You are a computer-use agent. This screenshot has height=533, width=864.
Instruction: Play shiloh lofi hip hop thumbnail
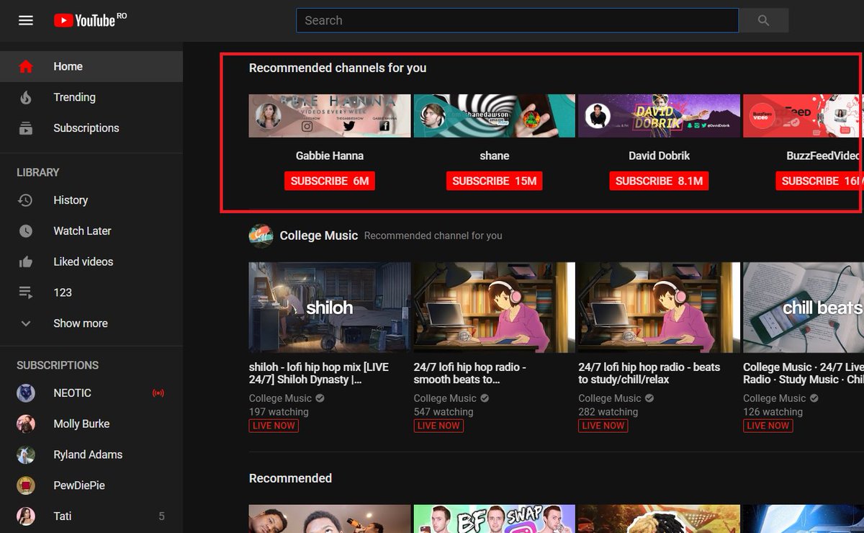330,307
